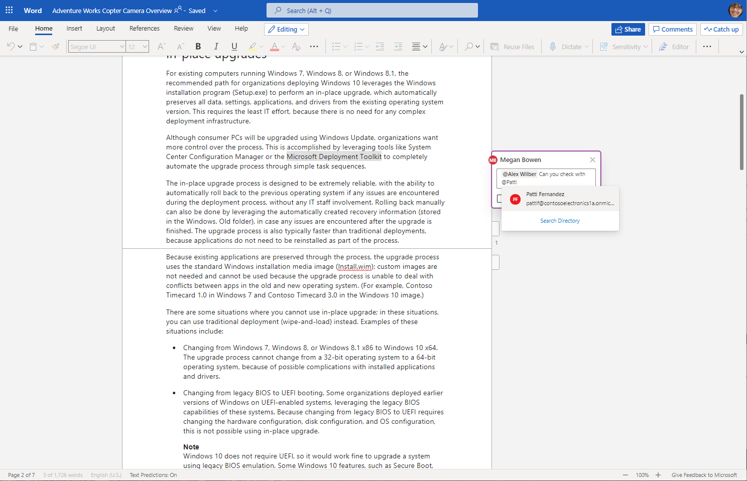Expand the ribbon display options chevron
Image resolution: width=747 pixels, height=481 pixels.
(x=741, y=52)
